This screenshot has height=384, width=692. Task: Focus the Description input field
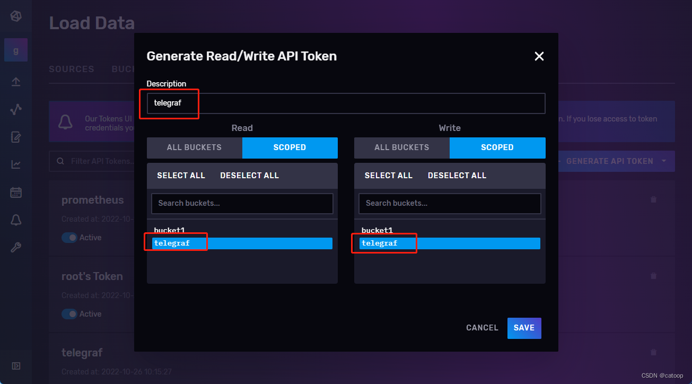(x=346, y=103)
